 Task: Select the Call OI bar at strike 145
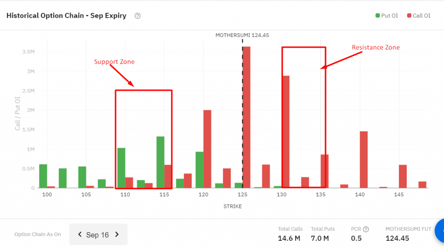(403, 176)
